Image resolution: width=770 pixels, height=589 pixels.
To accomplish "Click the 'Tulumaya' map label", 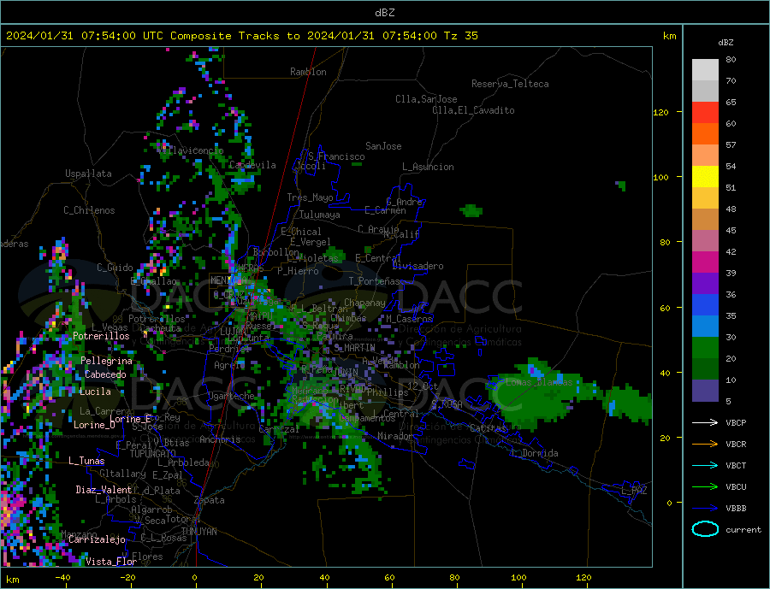I will (x=319, y=215).
